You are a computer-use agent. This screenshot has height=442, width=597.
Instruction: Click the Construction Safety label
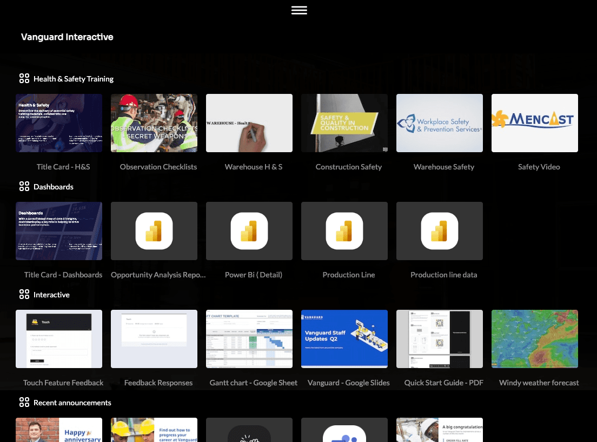(349, 167)
